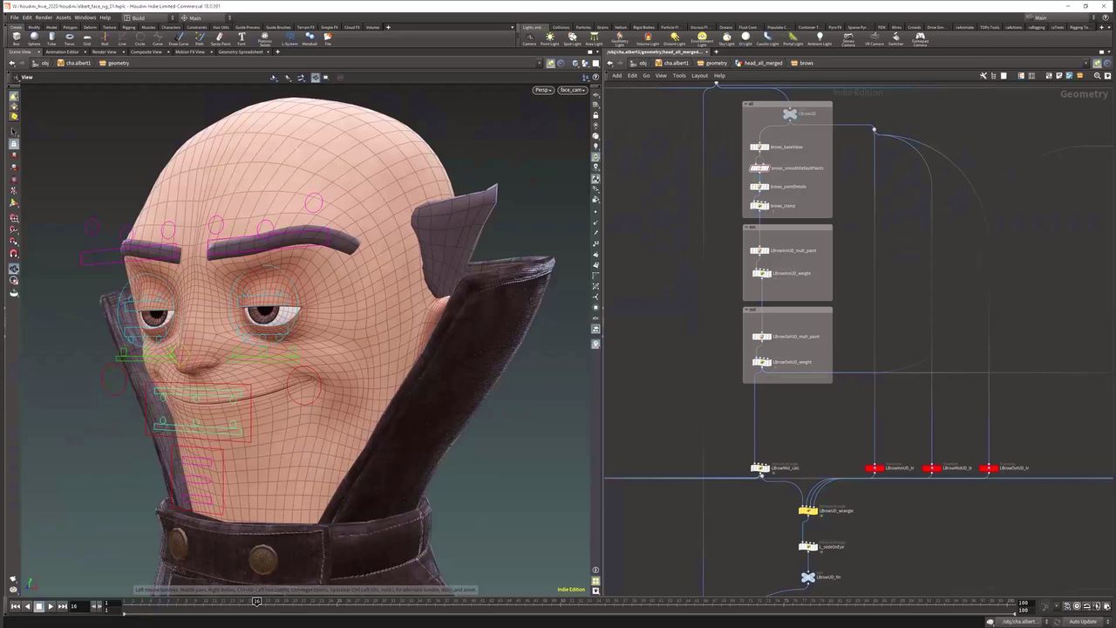Image resolution: width=1116 pixels, height=628 pixels.
Task: Click the Layout menu in network editor
Action: tap(699, 76)
